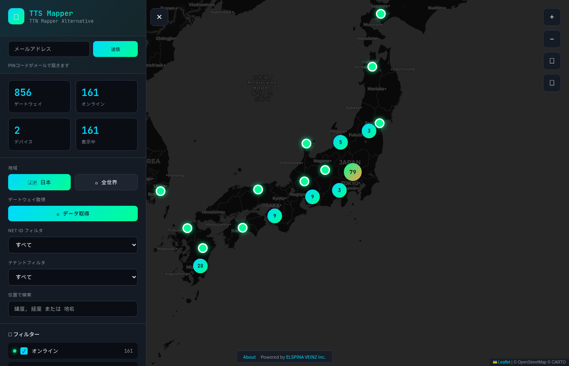Viewport: 569px width, 366px height.
Task: Click the map zoom out minus button
Action: point(552,39)
